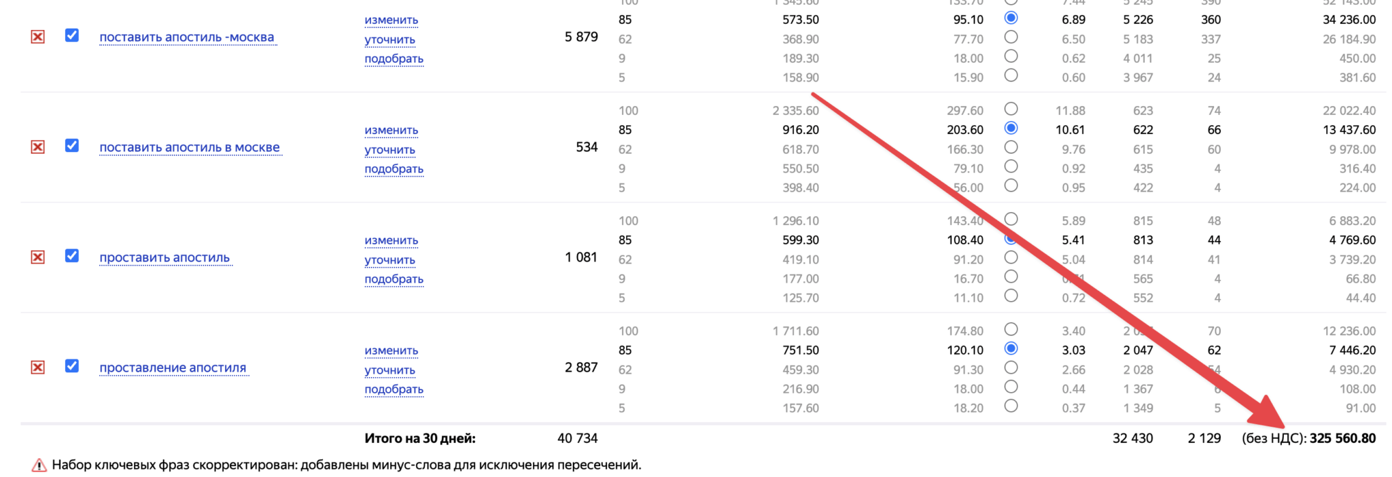
Task: Click the warning triangle icon at bottom
Action: pyautogui.click(x=39, y=465)
